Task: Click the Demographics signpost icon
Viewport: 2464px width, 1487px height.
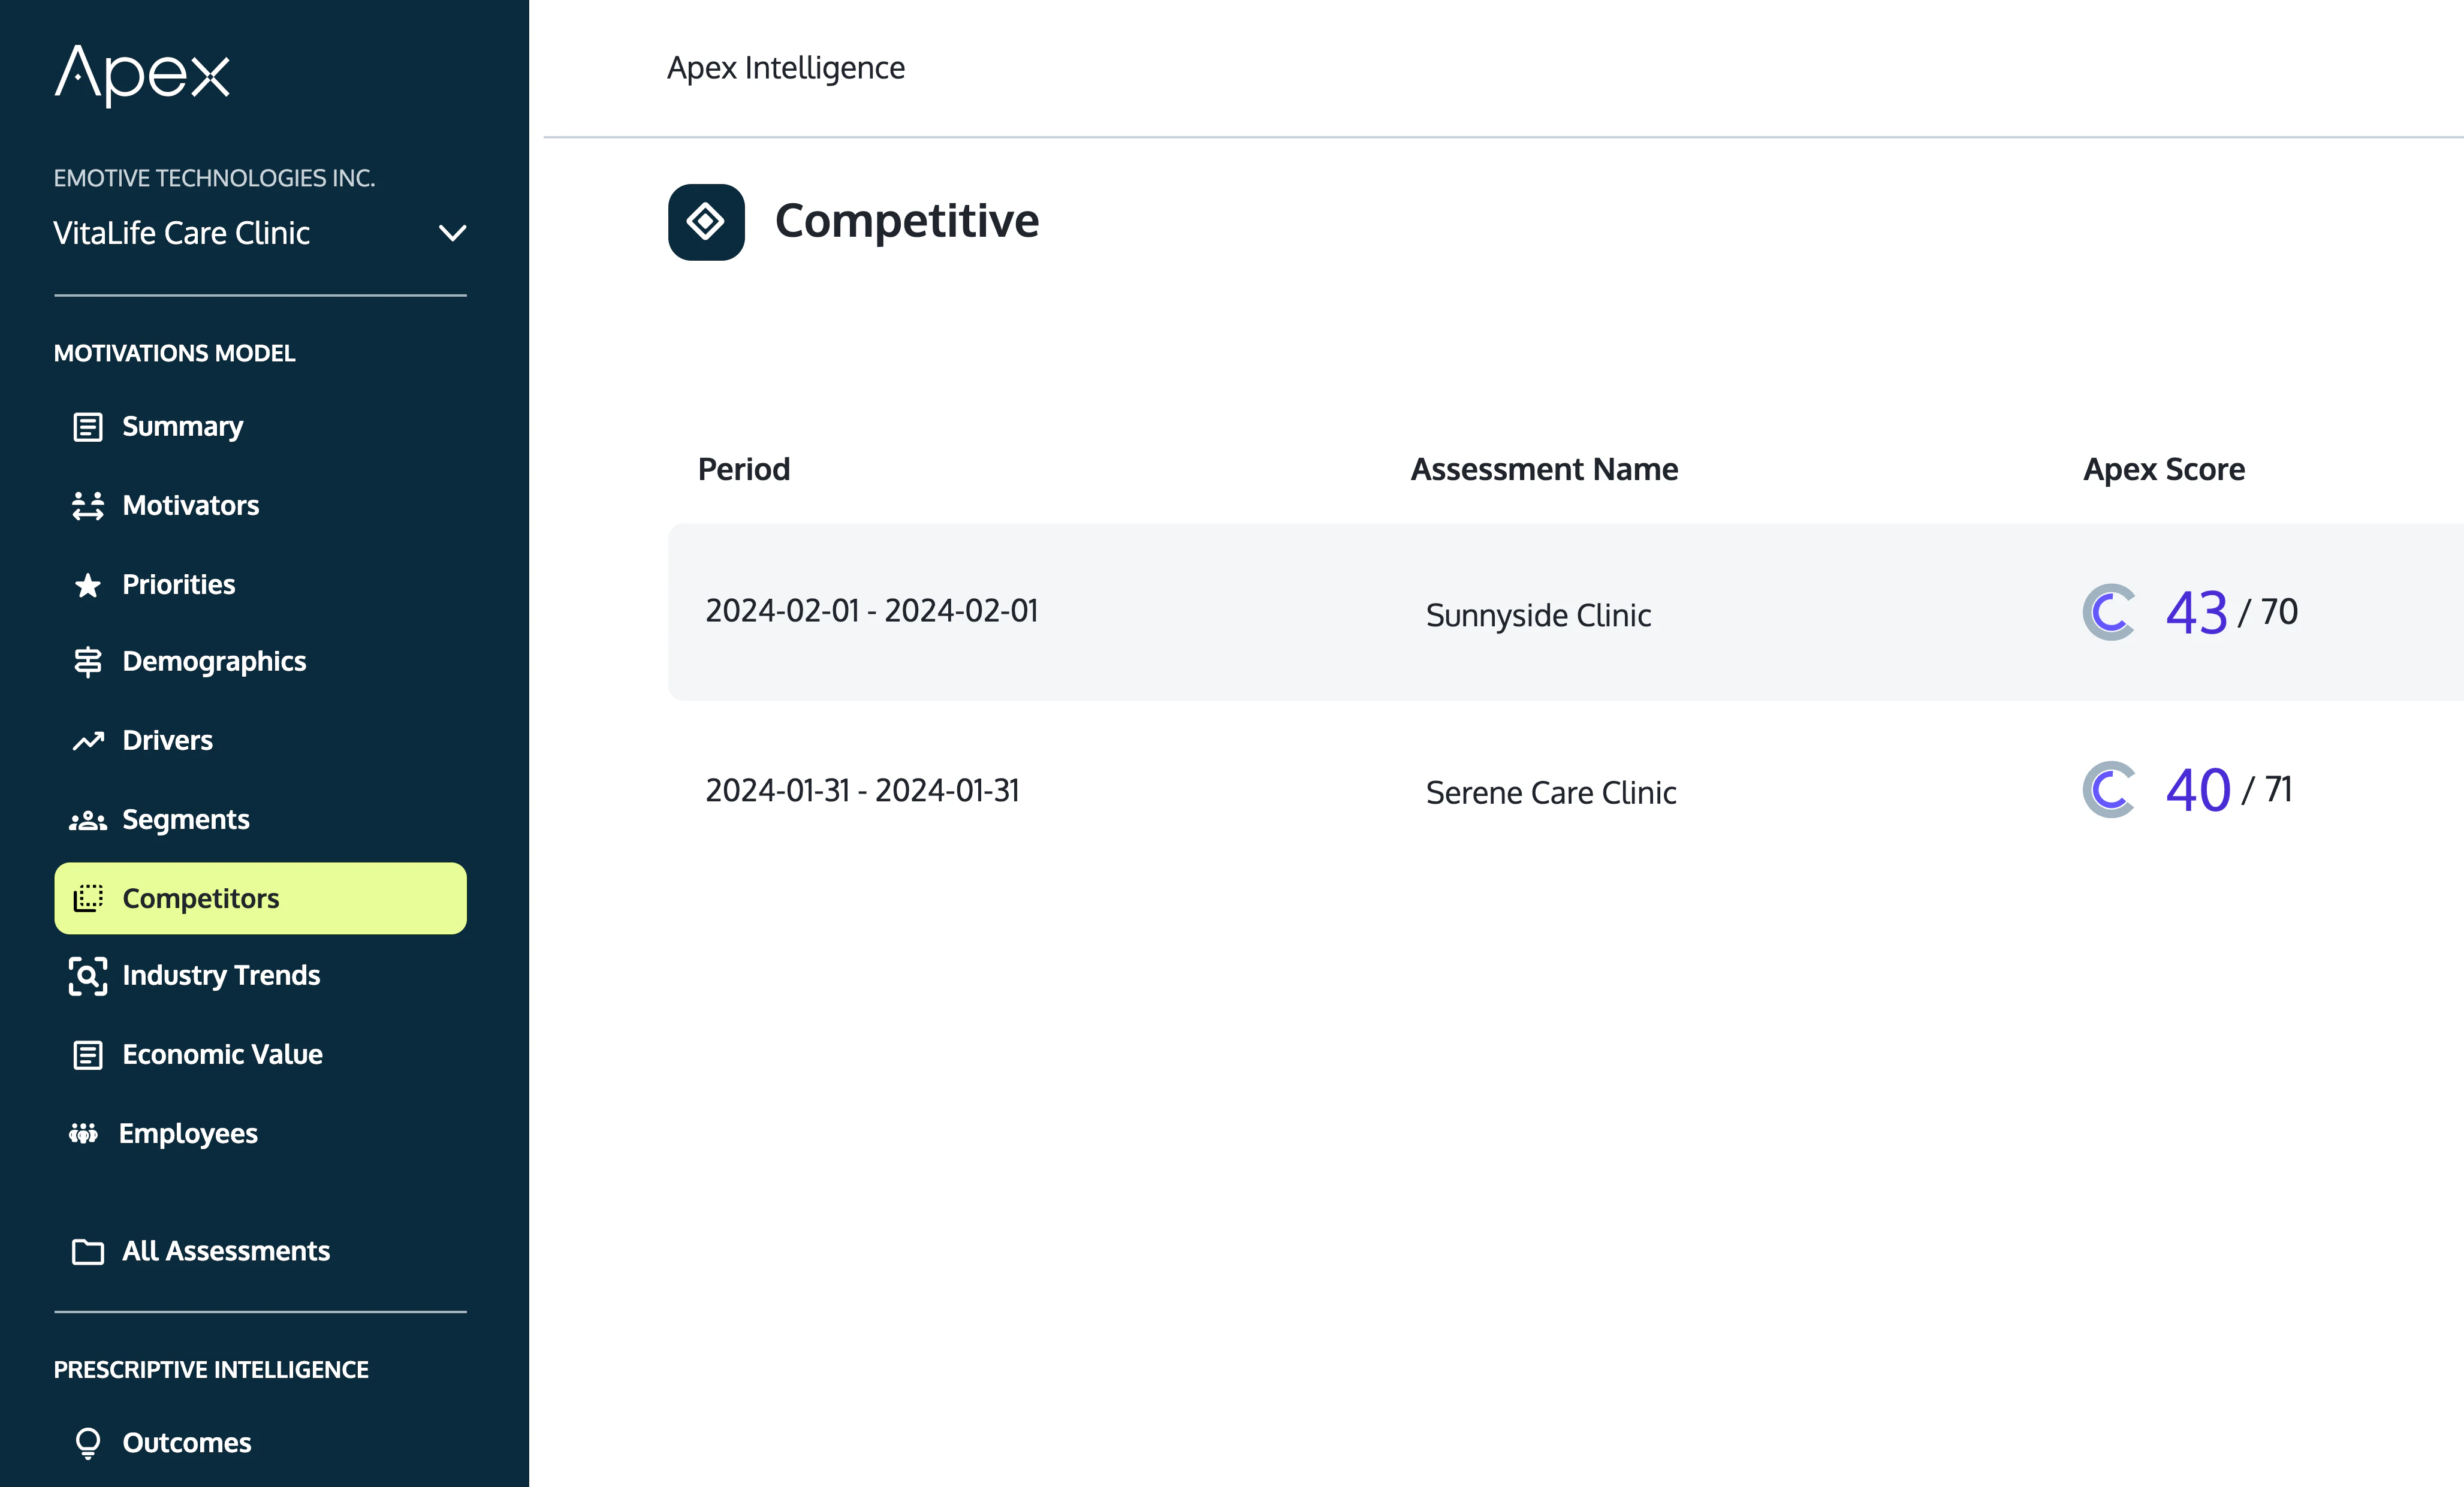Action: (x=88, y=662)
